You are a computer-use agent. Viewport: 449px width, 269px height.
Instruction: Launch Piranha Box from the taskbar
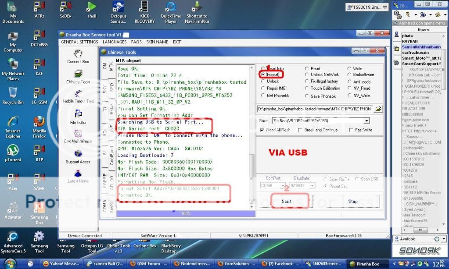(367, 264)
